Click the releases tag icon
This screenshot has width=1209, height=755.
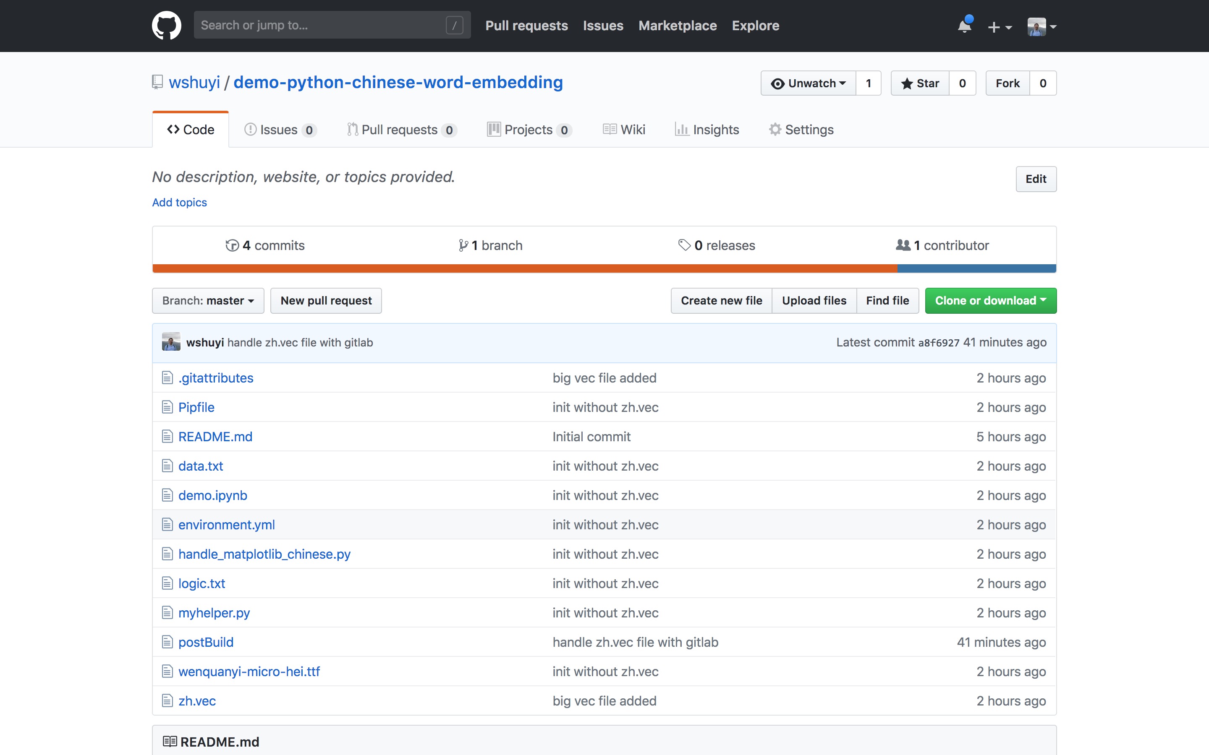point(684,245)
